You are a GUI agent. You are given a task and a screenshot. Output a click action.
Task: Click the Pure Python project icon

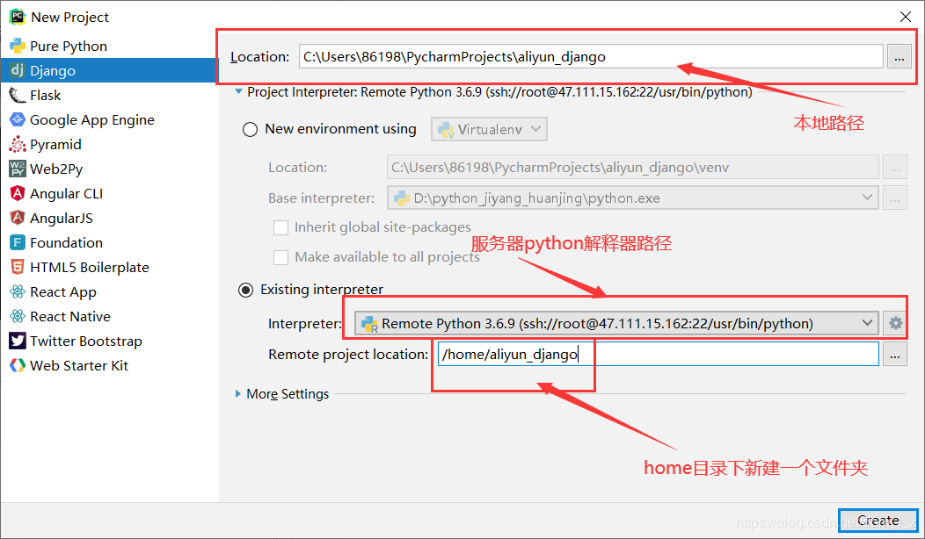click(17, 46)
